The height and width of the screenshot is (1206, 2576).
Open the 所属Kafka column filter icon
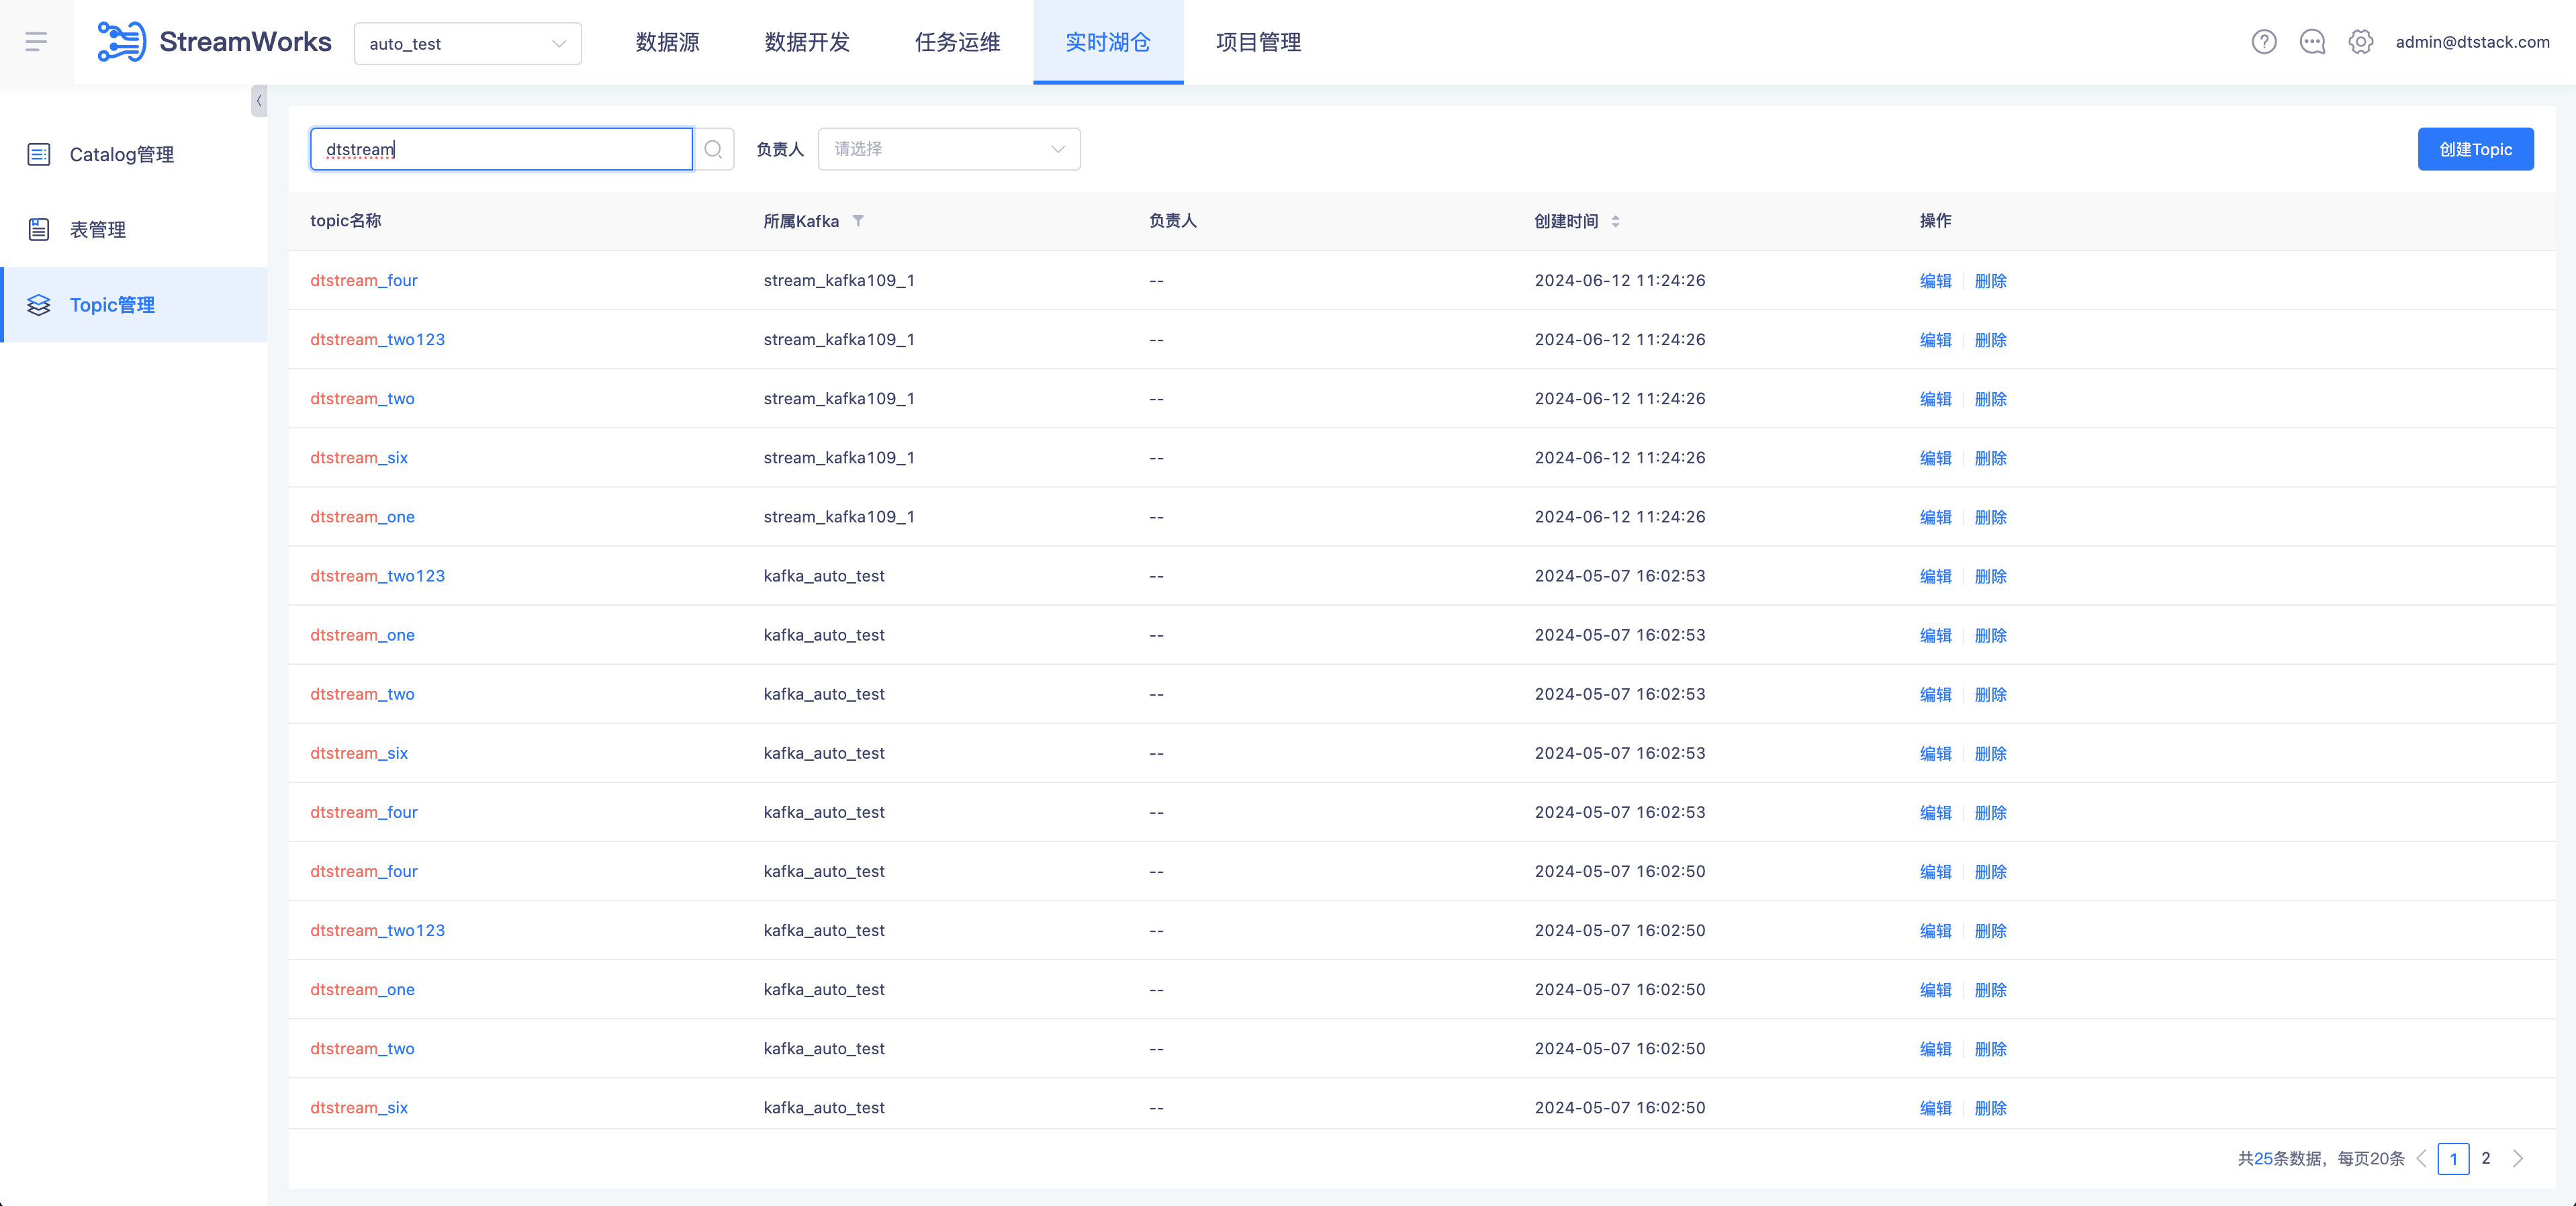pos(858,221)
